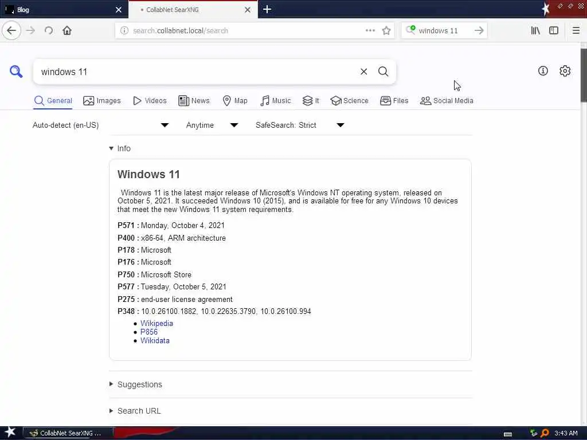Open the Library icon in toolbar
Screen dimensions: 587x440
[535, 31]
